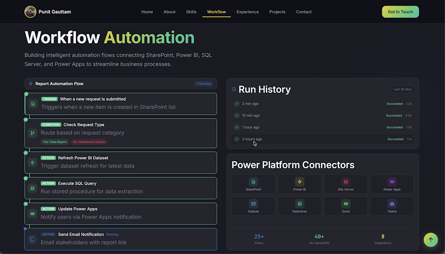The width and height of the screenshot is (445, 254).
Task: Click the TRIGGER label badge
Action: 49,99
